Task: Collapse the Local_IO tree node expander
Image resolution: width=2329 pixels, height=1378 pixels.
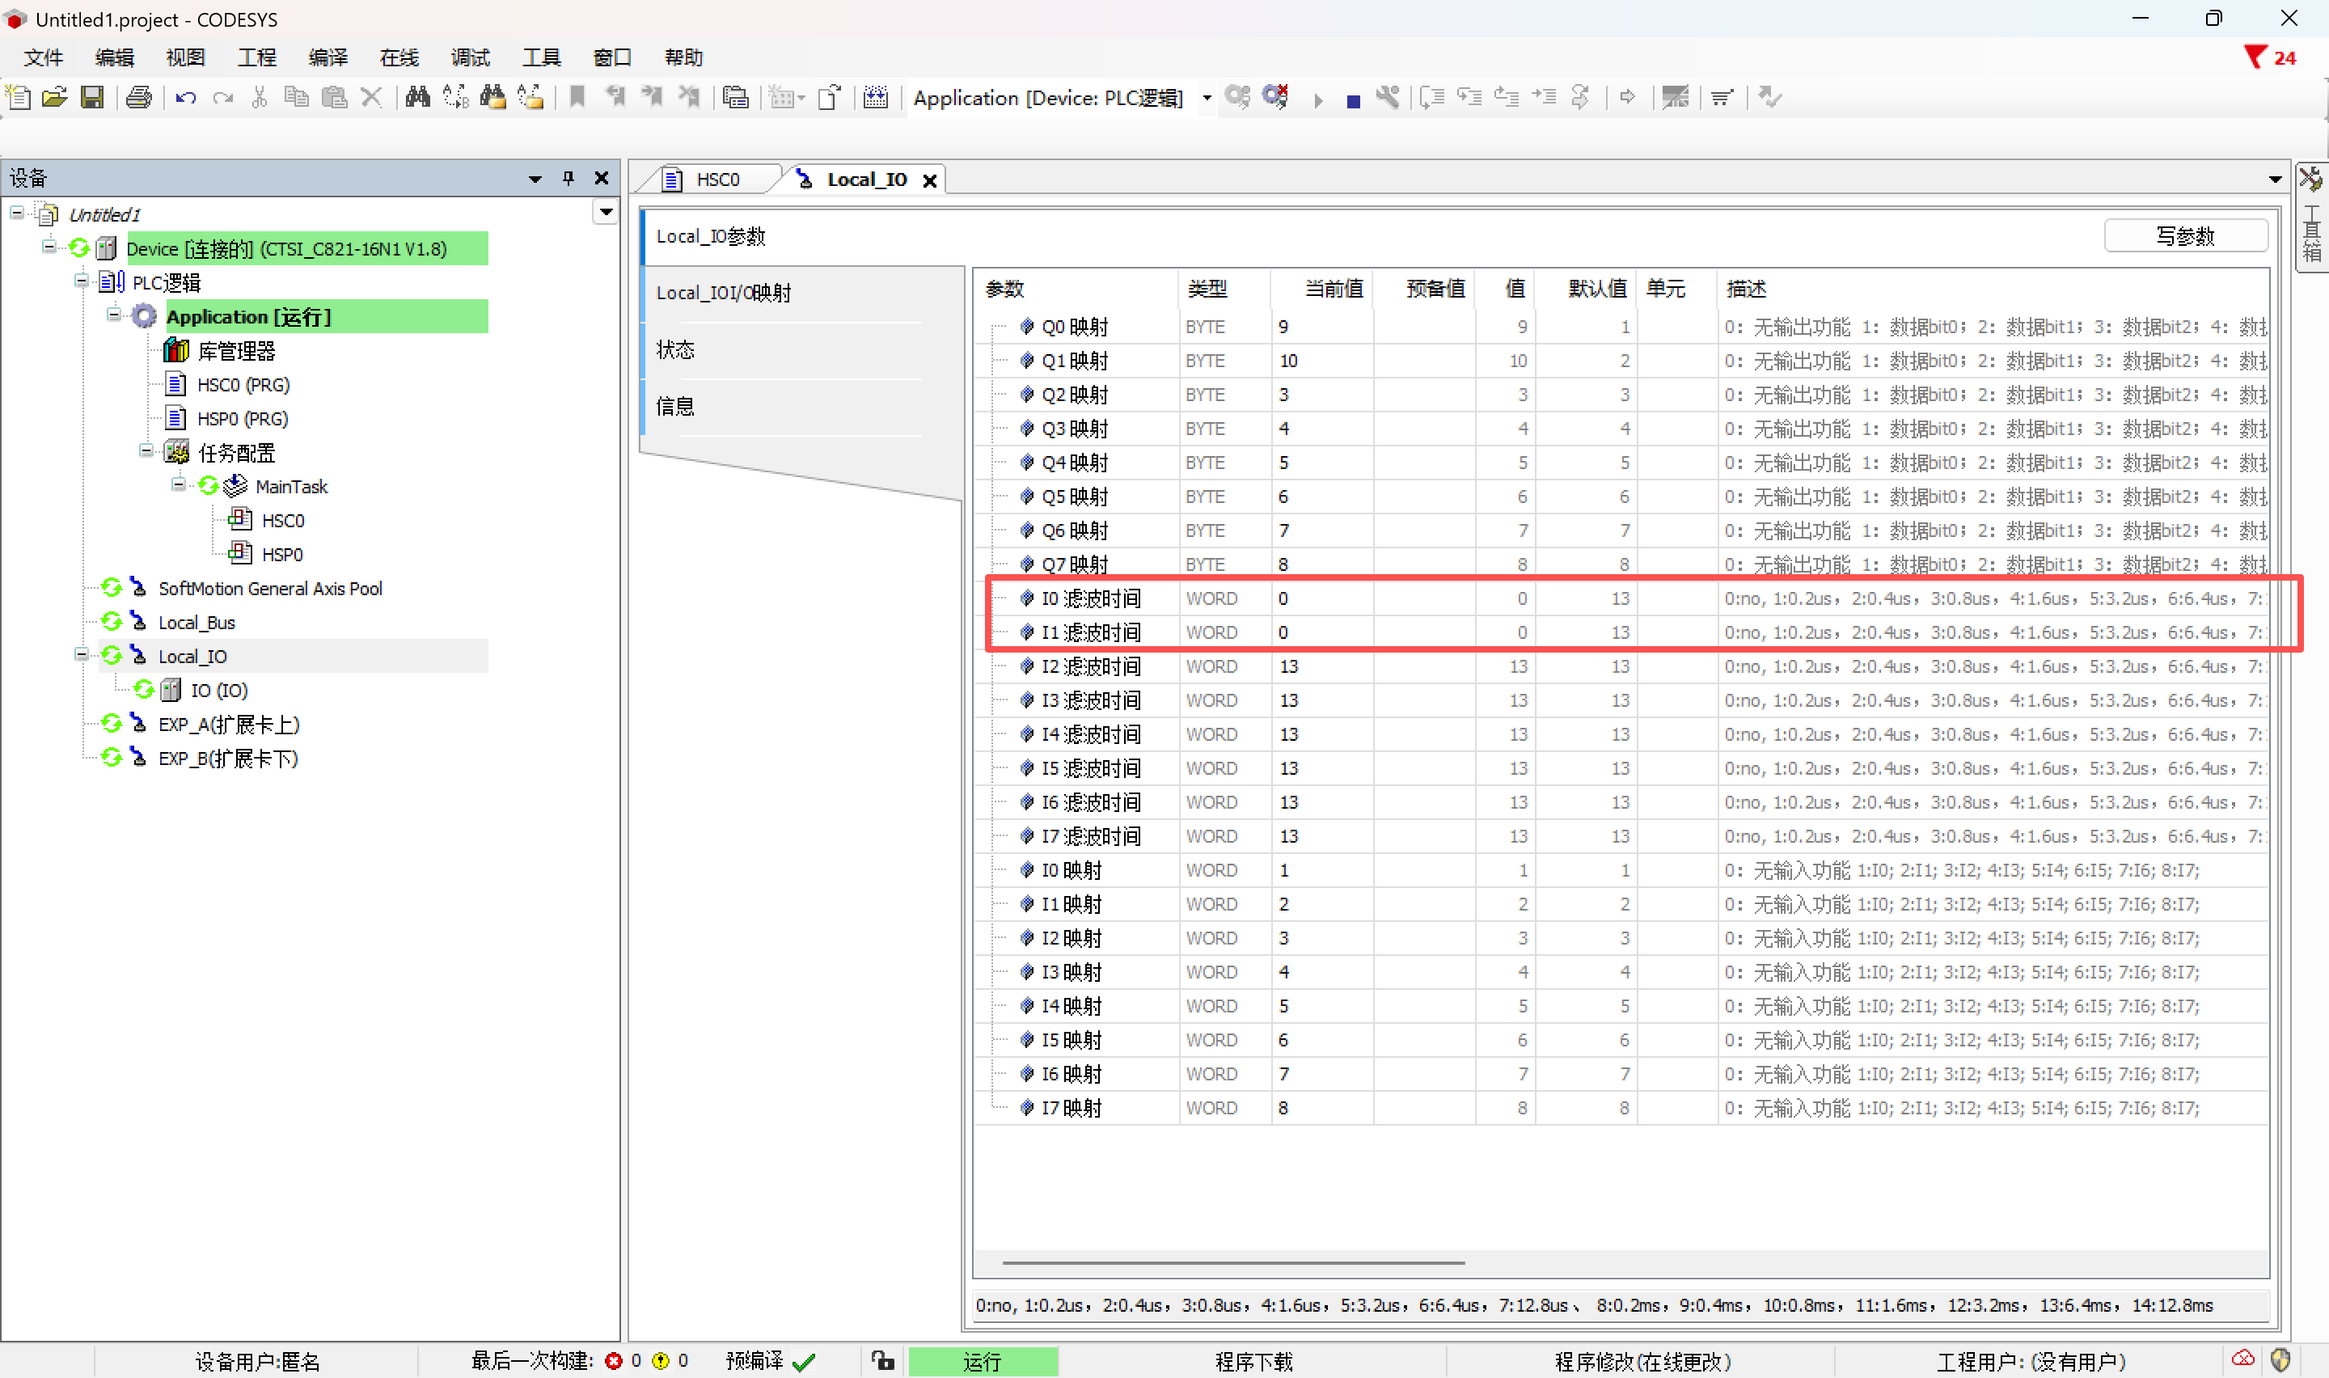Action: (x=82, y=655)
